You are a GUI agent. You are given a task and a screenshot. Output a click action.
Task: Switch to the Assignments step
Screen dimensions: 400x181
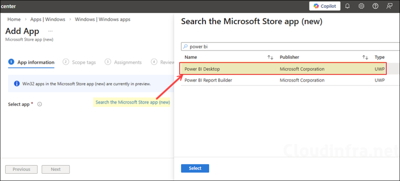123,62
